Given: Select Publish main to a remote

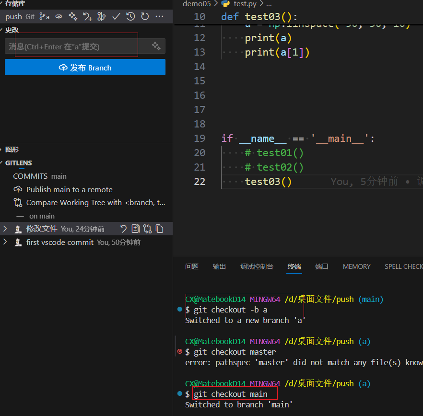Looking at the screenshot, I should coord(70,189).
